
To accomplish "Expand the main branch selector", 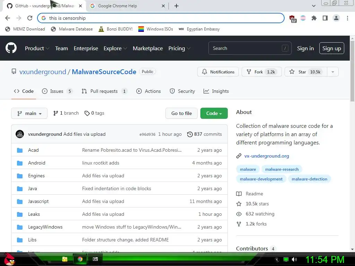I will coord(29,113).
